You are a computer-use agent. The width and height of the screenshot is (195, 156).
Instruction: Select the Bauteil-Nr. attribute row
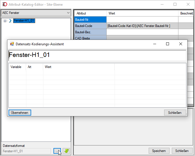coord(90,20)
